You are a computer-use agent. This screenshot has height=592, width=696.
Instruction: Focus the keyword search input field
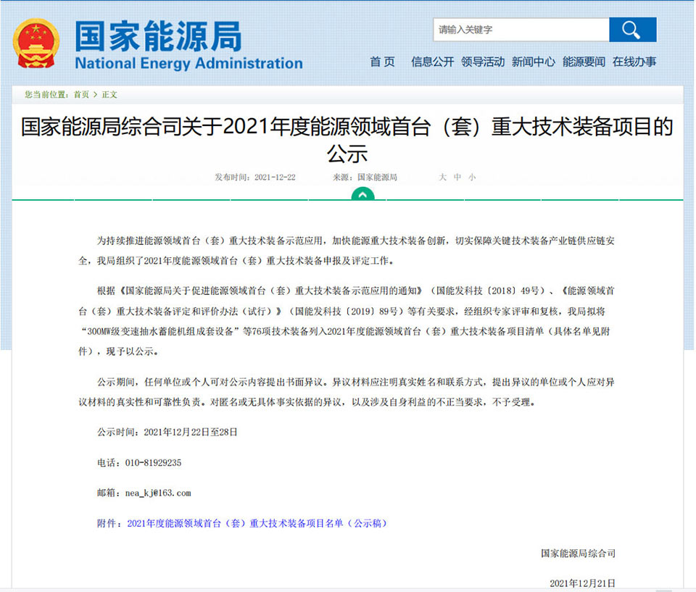tap(521, 30)
